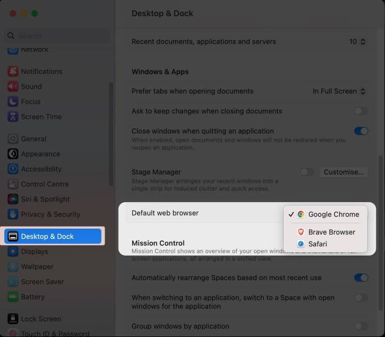Enable switch to Space with open windows
The height and width of the screenshot is (337, 385).
point(361,298)
